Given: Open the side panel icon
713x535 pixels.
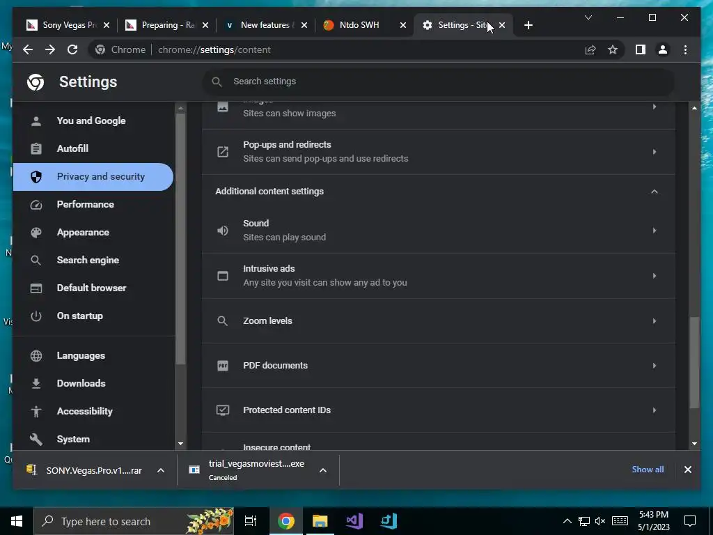Looking at the screenshot, I should (641, 49).
